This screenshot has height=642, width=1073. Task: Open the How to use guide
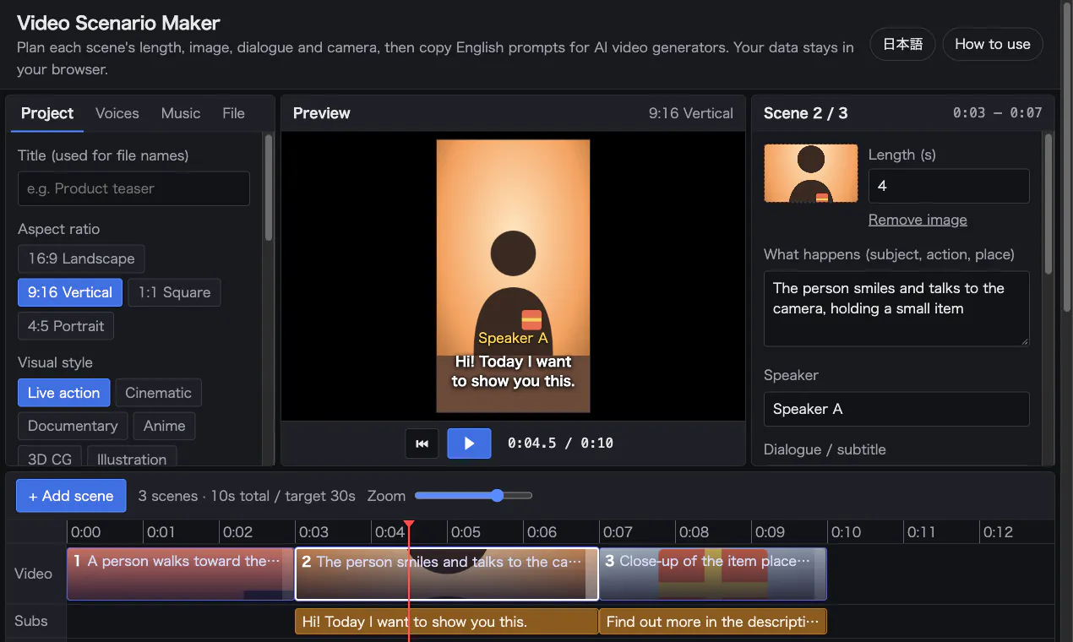pos(993,45)
